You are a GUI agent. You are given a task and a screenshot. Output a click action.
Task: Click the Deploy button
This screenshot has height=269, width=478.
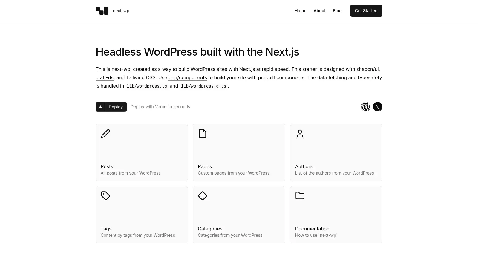pos(111,107)
